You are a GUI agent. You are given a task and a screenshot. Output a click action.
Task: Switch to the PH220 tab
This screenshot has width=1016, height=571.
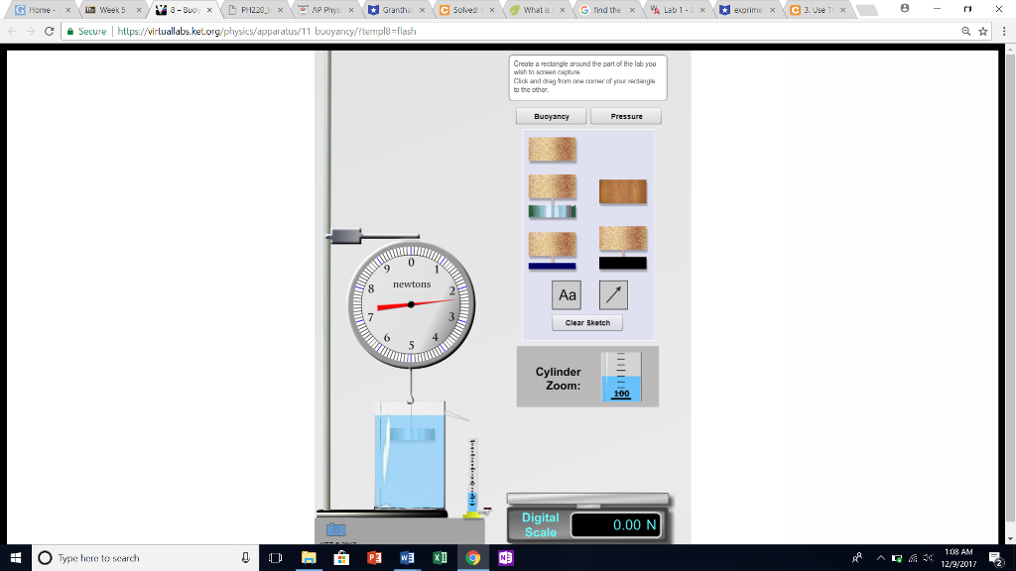(255, 10)
